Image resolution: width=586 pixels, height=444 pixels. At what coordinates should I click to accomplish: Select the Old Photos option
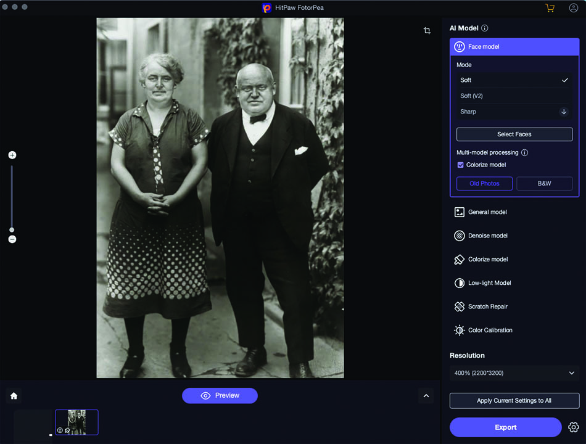pyautogui.click(x=484, y=183)
